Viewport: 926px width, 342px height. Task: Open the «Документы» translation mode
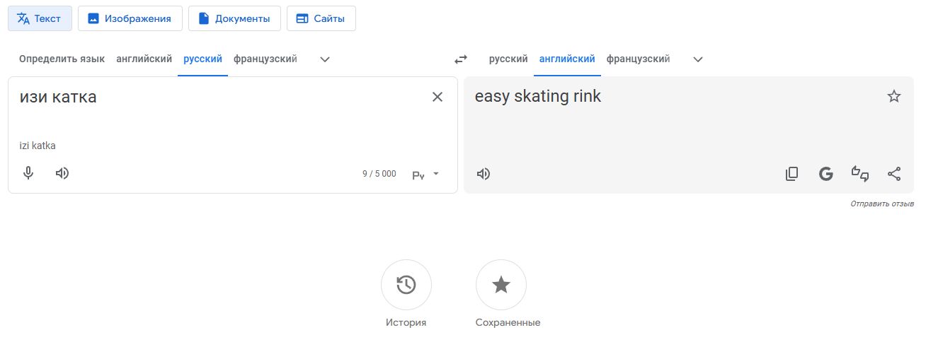pyautogui.click(x=234, y=19)
